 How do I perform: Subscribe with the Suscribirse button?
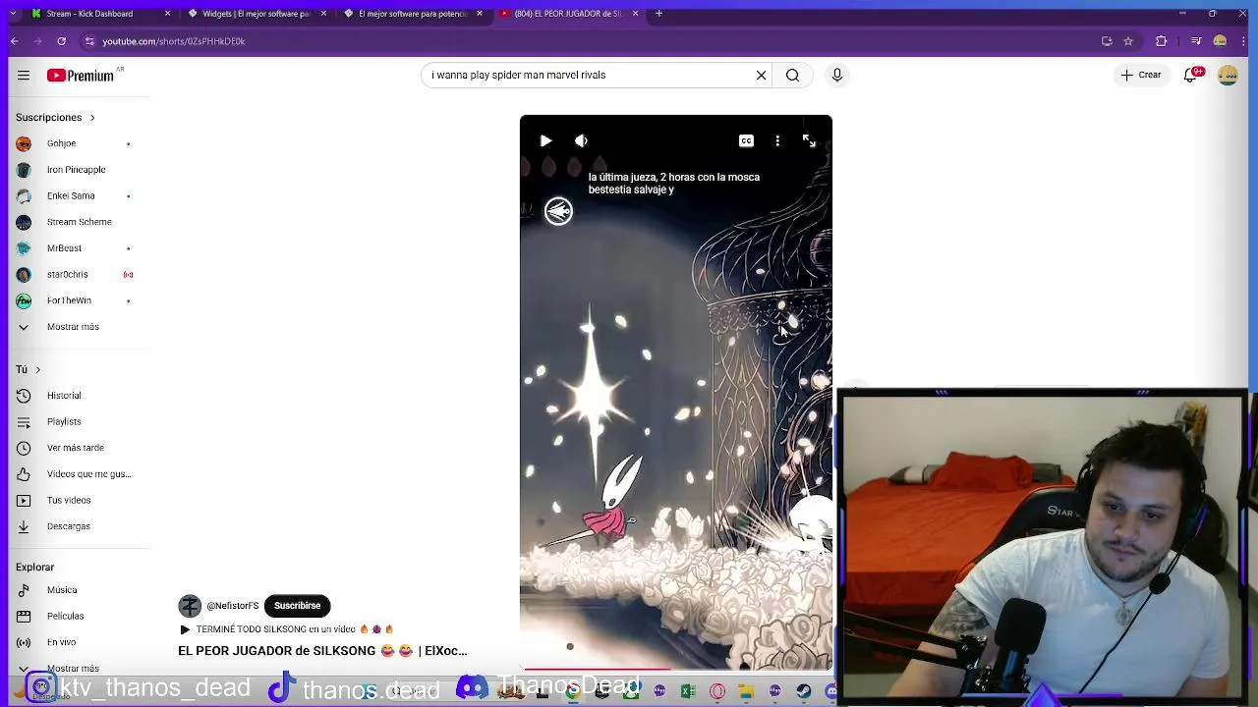pyautogui.click(x=297, y=606)
